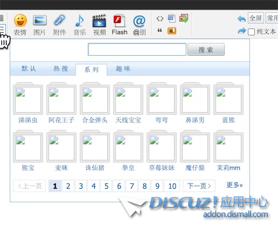The image size is (278, 228).
Task: Insert video with 视频 clapperboard icon
Action: [x=99, y=25]
